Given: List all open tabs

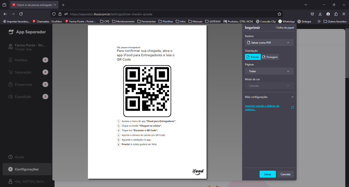Looking at the screenshot, I should coord(306,5).
